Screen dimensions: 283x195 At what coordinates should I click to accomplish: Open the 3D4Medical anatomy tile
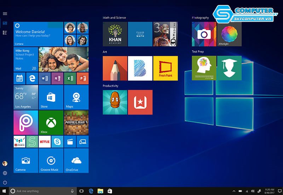(166, 34)
